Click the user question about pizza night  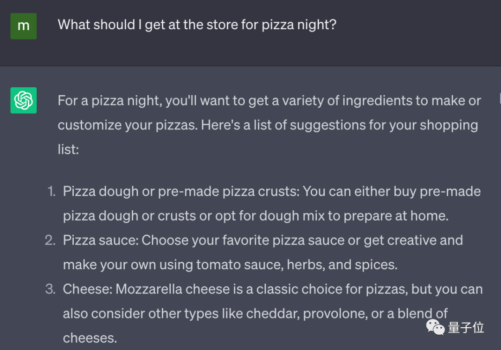coord(197,25)
